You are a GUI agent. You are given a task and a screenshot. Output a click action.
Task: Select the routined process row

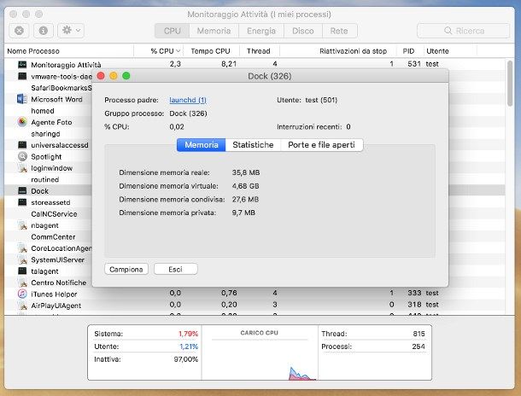[x=49, y=179]
